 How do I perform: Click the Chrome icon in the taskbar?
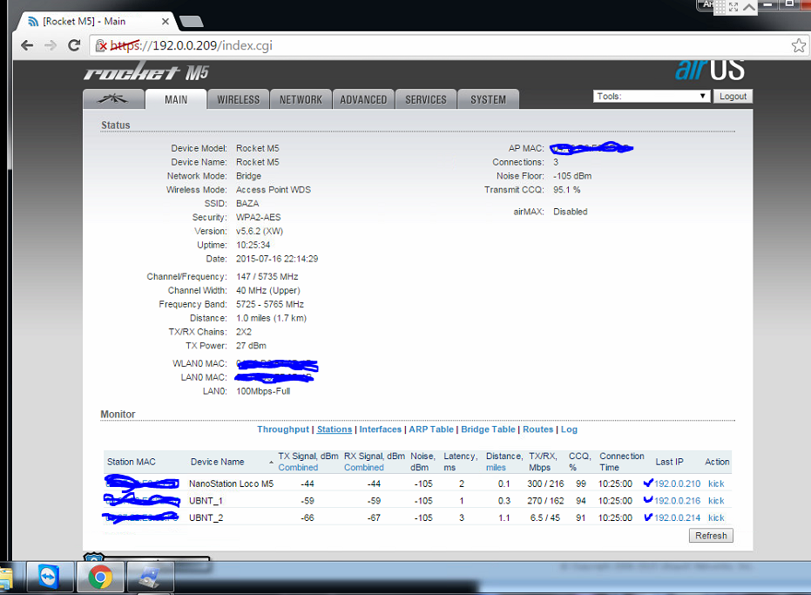100,577
